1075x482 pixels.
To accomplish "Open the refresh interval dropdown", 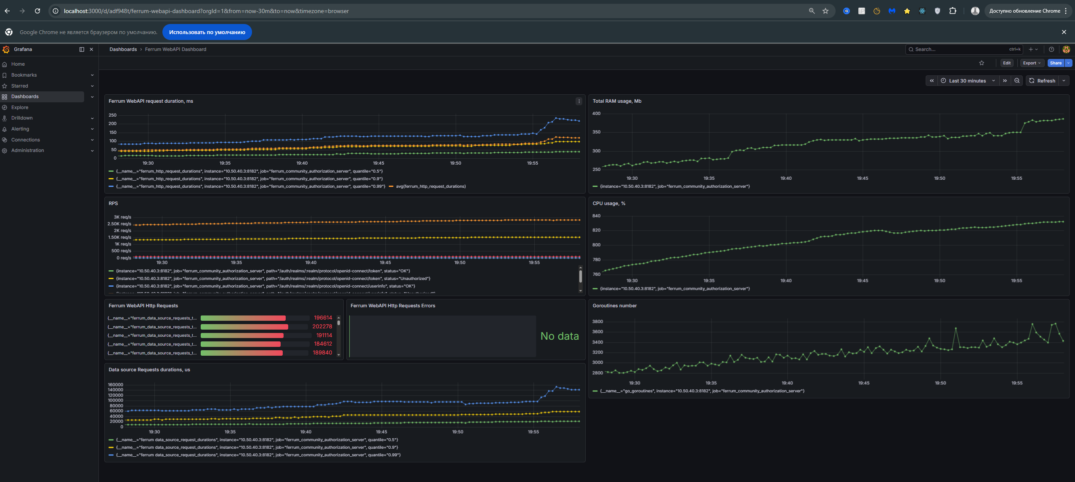I will tap(1064, 80).
